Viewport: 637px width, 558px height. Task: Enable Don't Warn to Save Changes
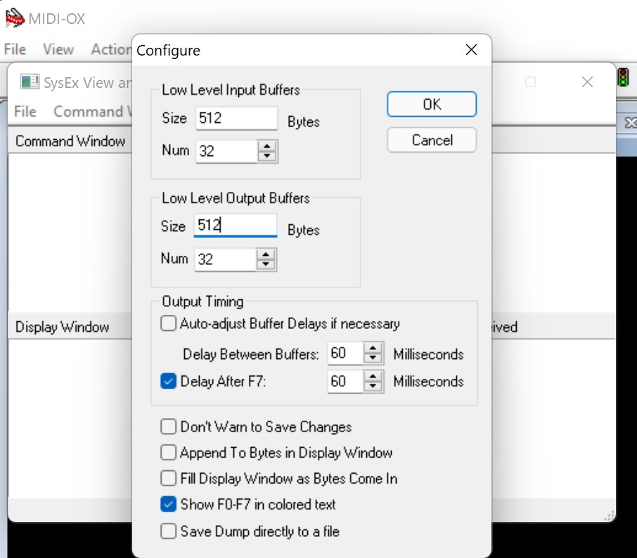click(169, 427)
